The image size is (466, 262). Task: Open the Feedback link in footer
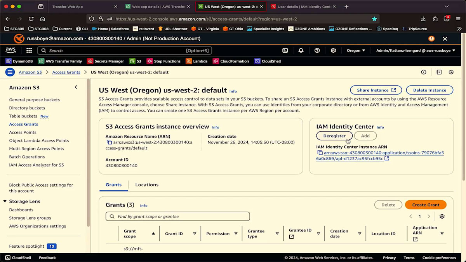click(x=47, y=258)
